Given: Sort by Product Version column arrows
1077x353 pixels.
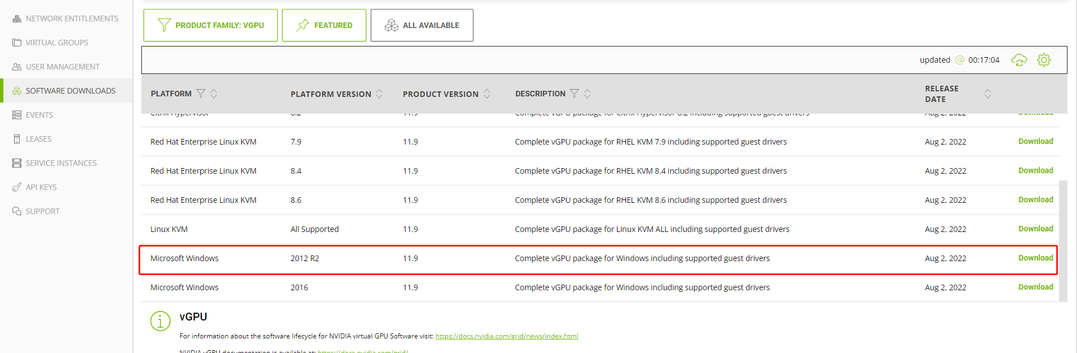Looking at the screenshot, I should pyautogui.click(x=487, y=94).
